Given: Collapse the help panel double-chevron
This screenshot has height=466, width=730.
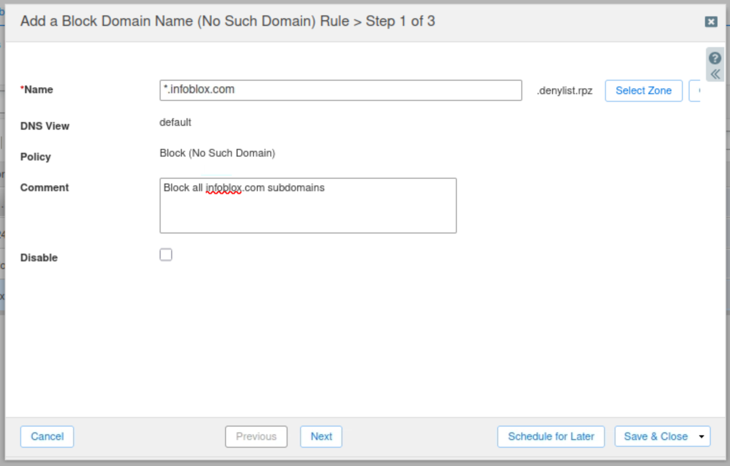Looking at the screenshot, I should pos(715,74).
